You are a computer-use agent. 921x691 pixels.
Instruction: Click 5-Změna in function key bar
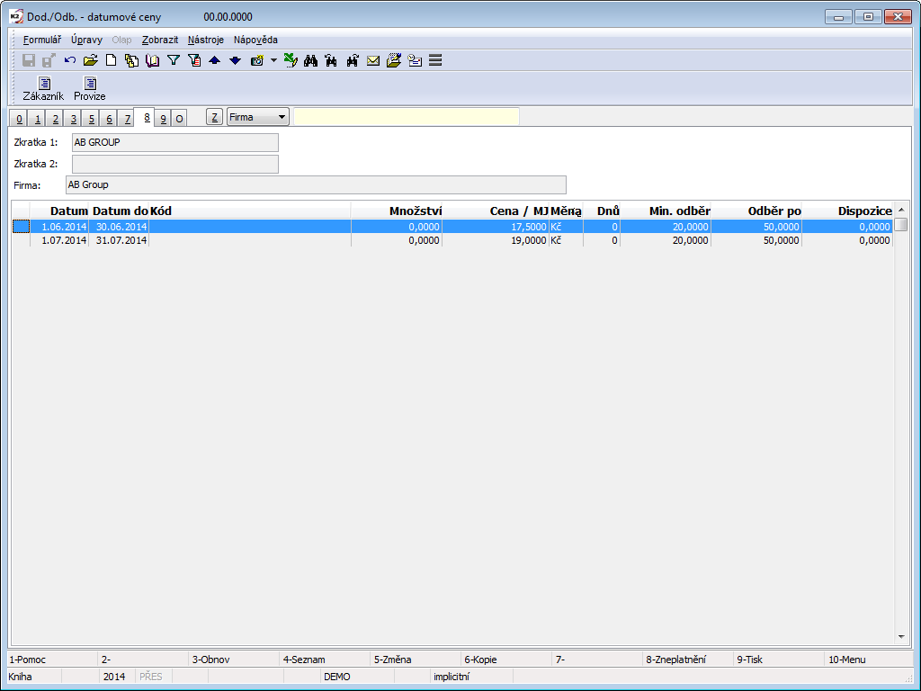click(x=416, y=660)
